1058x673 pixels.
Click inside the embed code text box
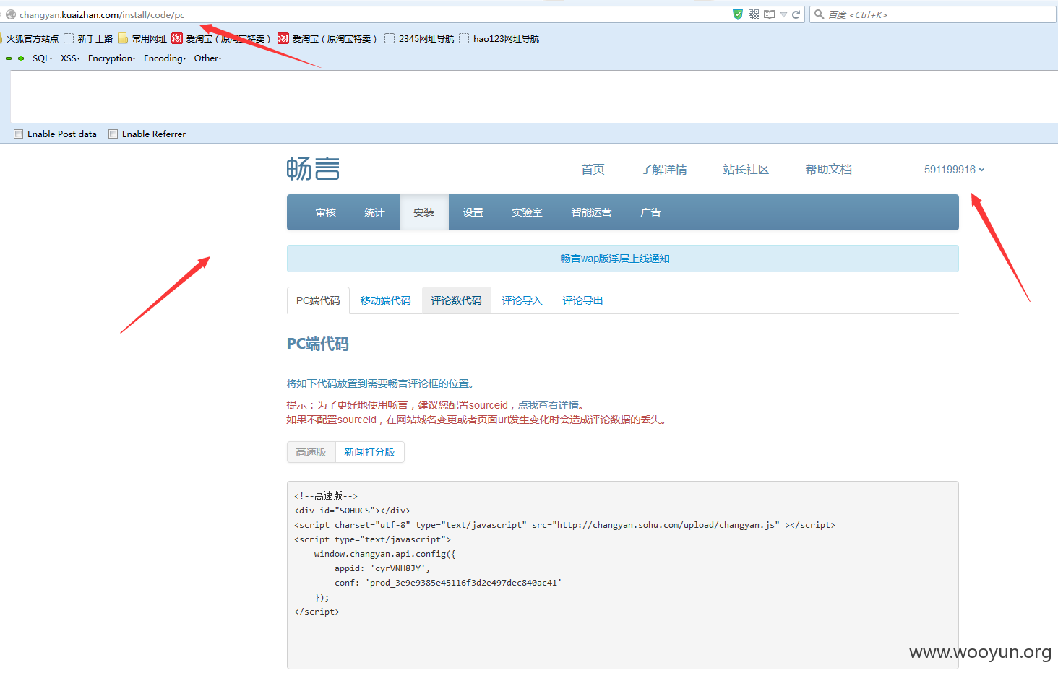tap(623, 575)
